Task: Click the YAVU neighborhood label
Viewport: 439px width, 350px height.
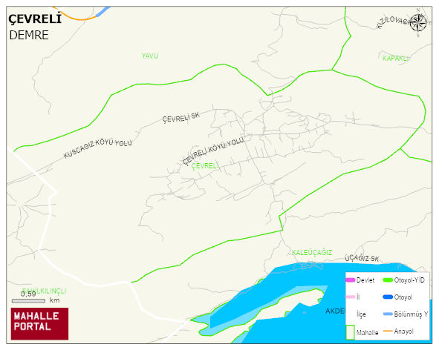Action: pyautogui.click(x=150, y=56)
